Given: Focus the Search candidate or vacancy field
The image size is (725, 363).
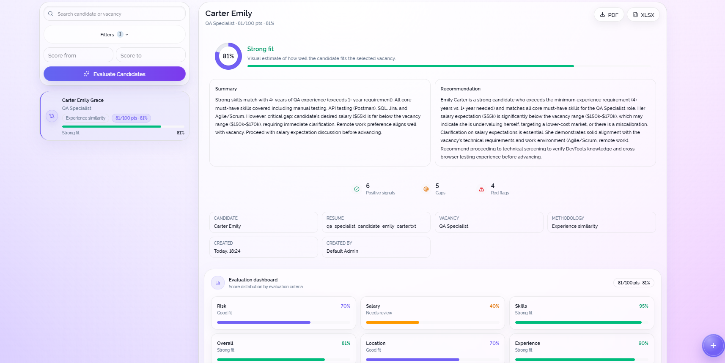Looking at the screenshot, I should (115, 14).
